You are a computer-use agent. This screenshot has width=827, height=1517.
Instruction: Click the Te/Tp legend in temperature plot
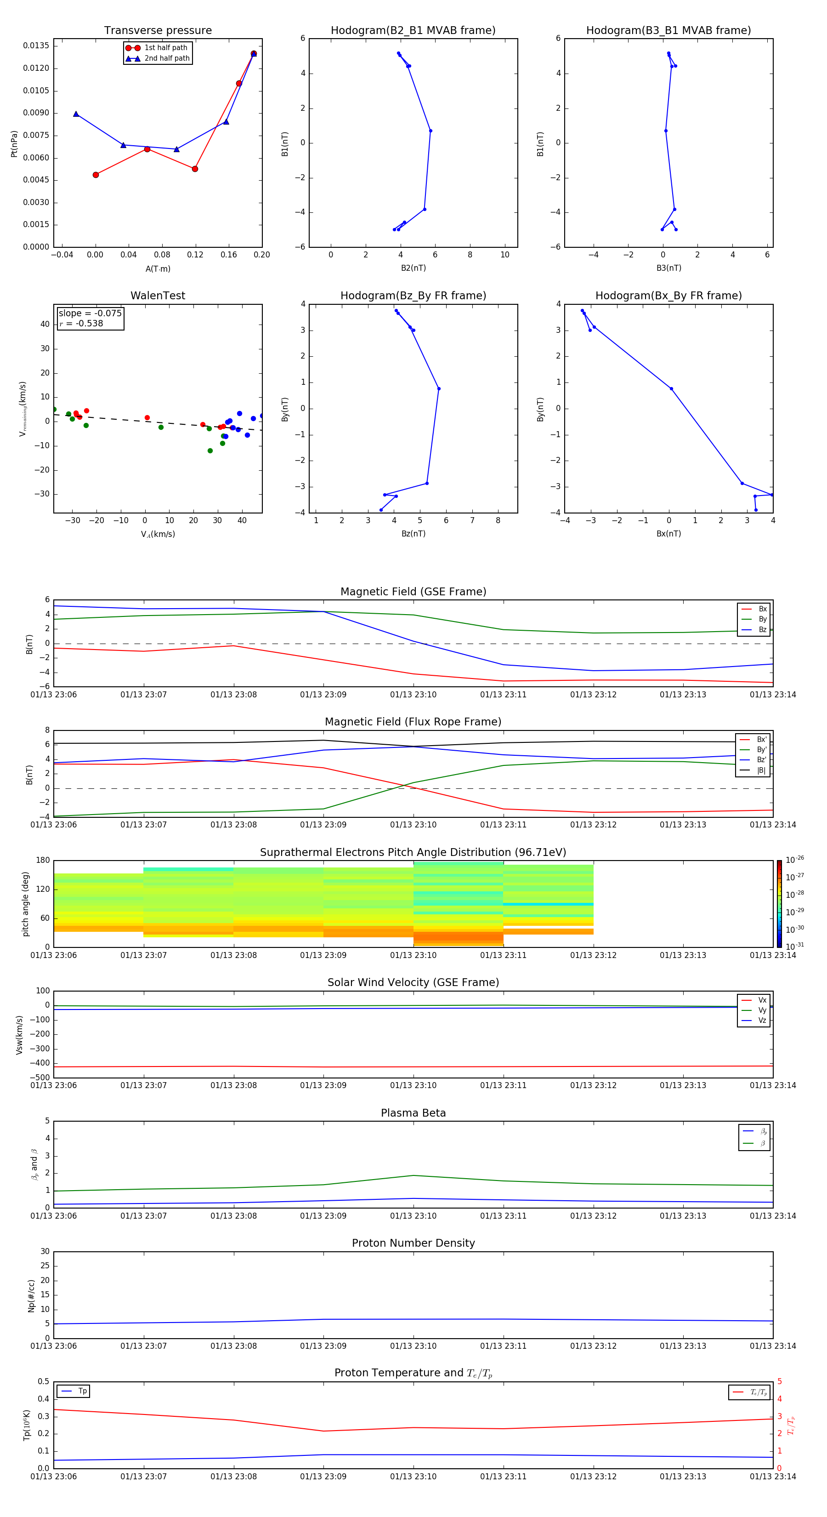tap(749, 1392)
